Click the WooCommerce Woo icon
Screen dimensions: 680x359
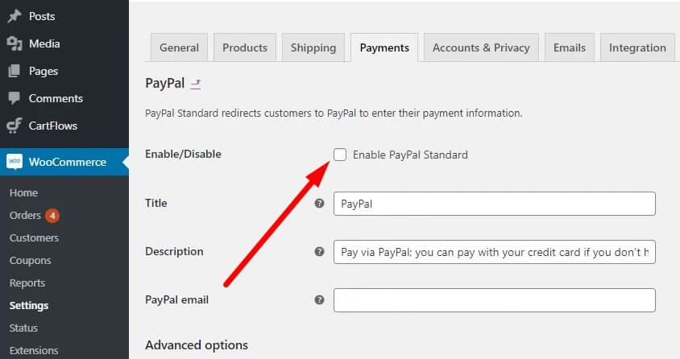click(x=15, y=162)
